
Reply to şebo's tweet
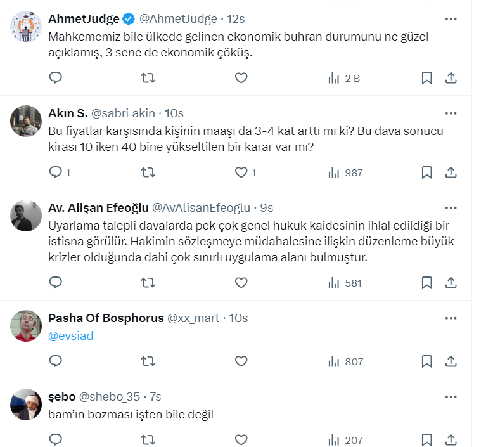click(x=56, y=439)
